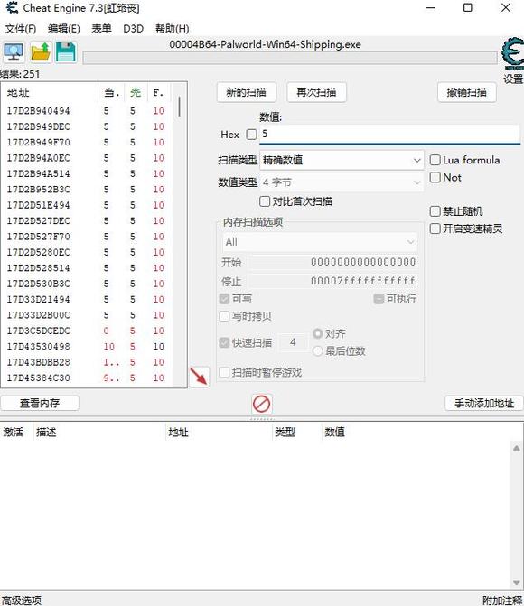Open the 数值类型 dropdown showing 4 字节
This screenshot has width=524, height=606.
[342, 182]
